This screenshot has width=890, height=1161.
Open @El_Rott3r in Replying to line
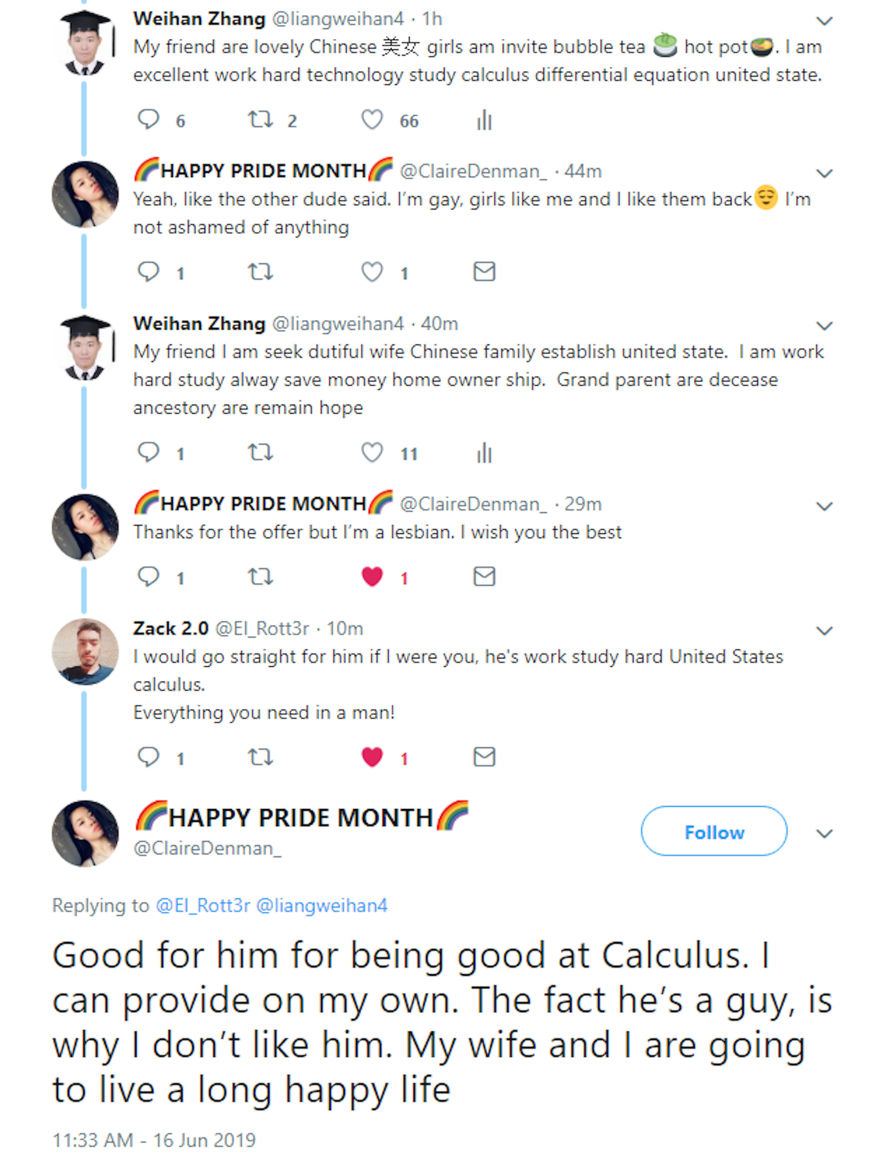pos(203,906)
